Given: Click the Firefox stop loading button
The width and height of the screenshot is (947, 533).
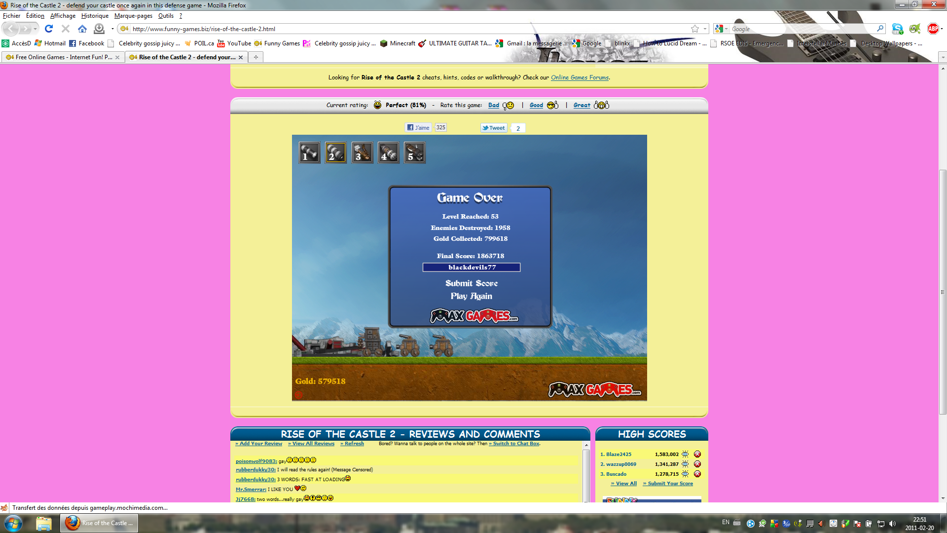Looking at the screenshot, I should point(65,29).
